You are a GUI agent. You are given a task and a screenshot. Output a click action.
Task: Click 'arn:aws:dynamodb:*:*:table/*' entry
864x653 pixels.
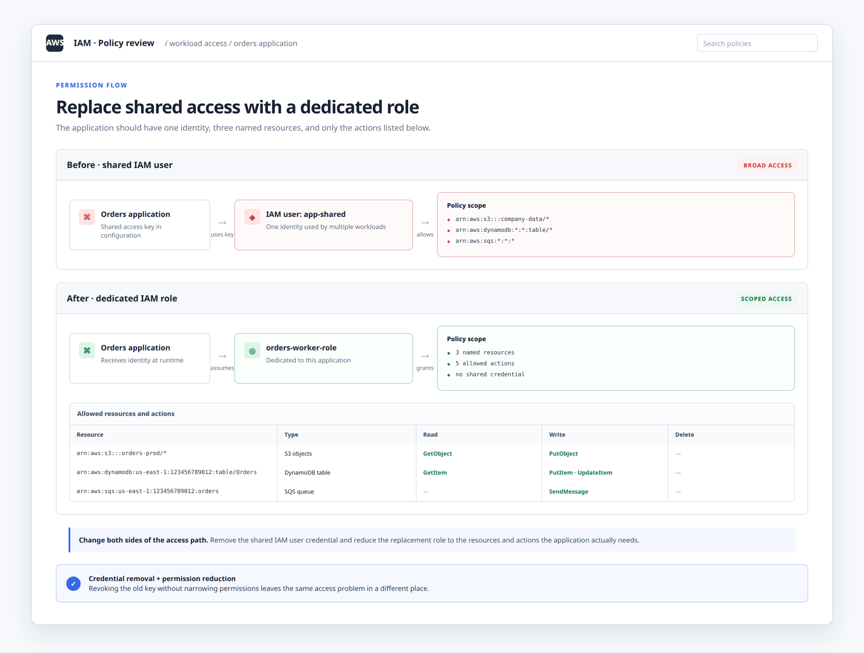pyautogui.click(x=504, y=230)
